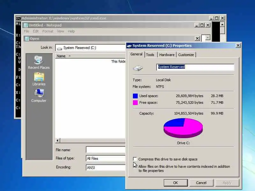Screen dimensions: 255x191
Task: Open Notepad's Format menu
Action: (x=47, y=31)
